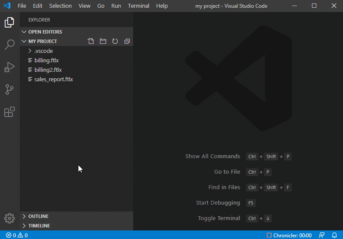Expand the OUTLINE section
The image size is (343, 239).
pyautogui.click(x=24, y=216)
